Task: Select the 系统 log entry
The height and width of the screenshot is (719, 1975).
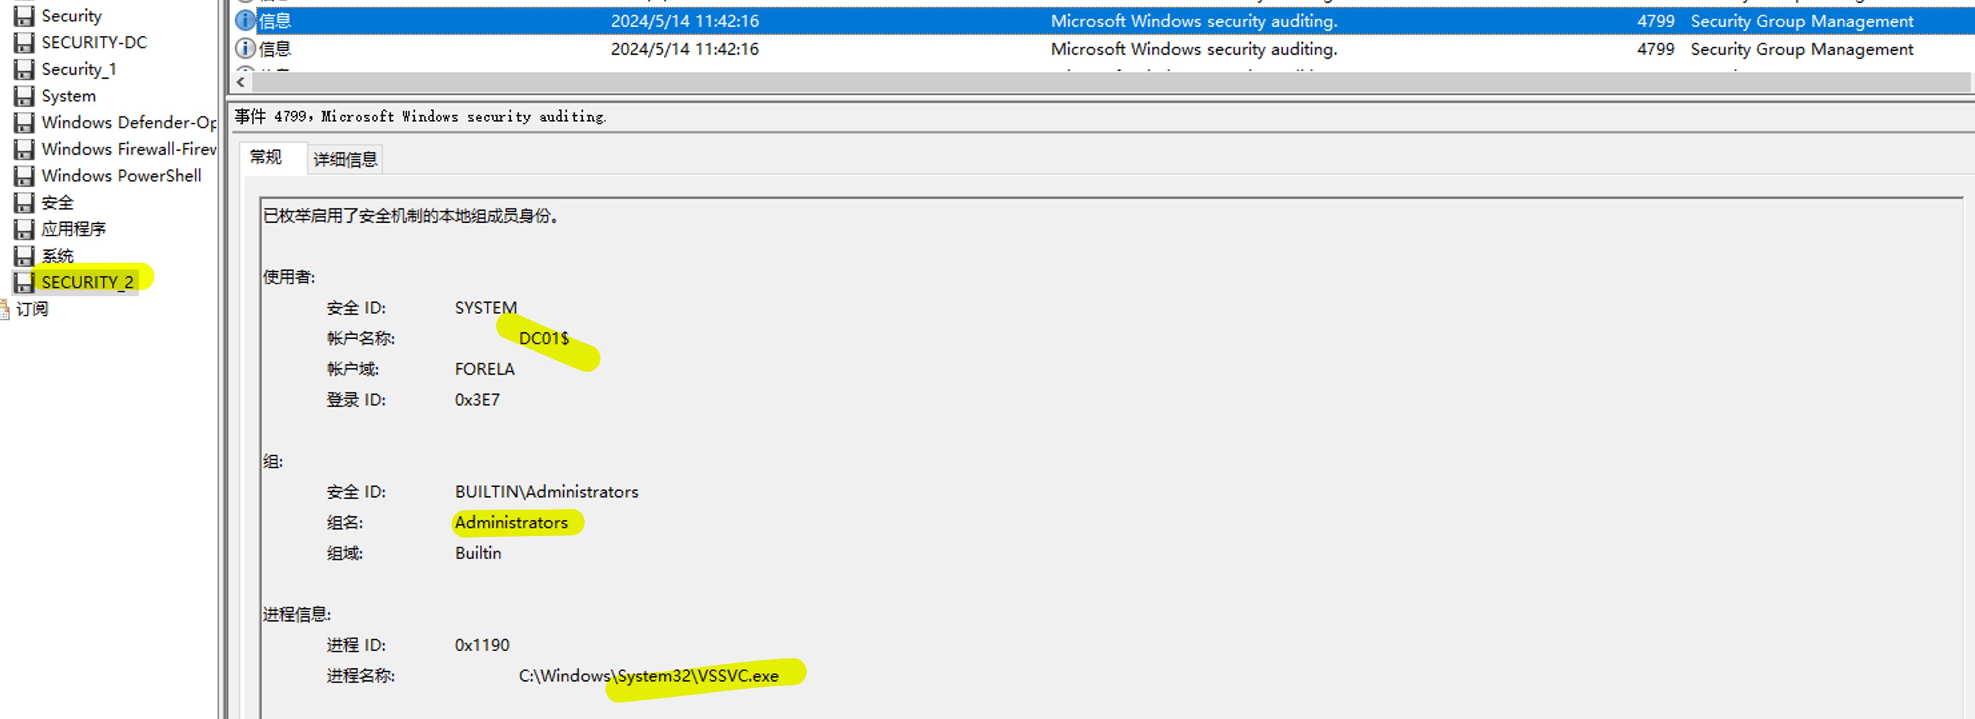Action: click(57, 256)
